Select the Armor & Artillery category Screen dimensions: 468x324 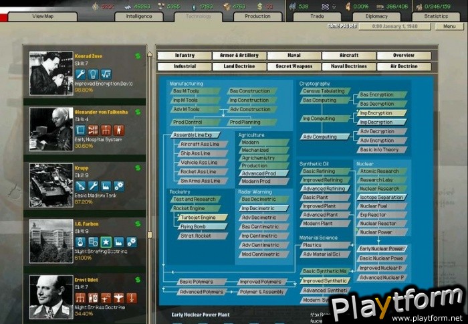239,56
